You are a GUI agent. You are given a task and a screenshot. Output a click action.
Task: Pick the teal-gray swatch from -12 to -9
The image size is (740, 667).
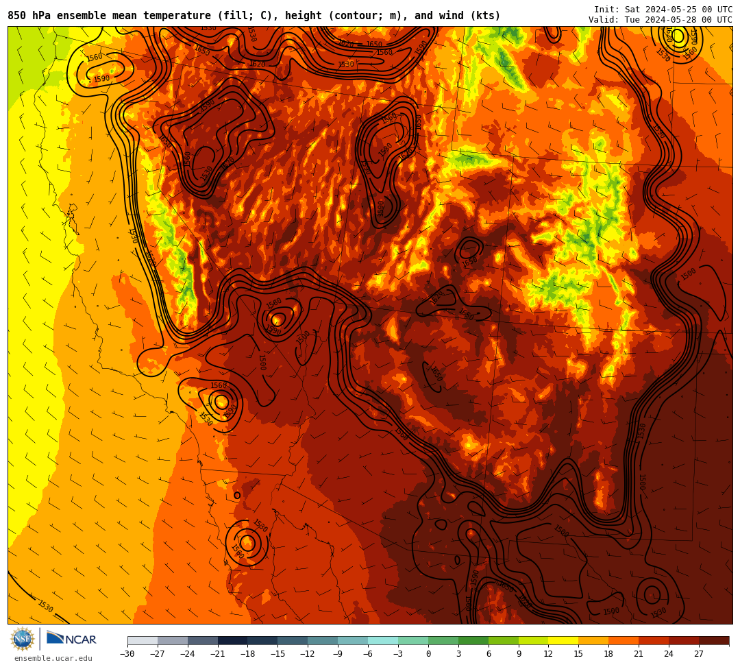click(x=323, y=640)
